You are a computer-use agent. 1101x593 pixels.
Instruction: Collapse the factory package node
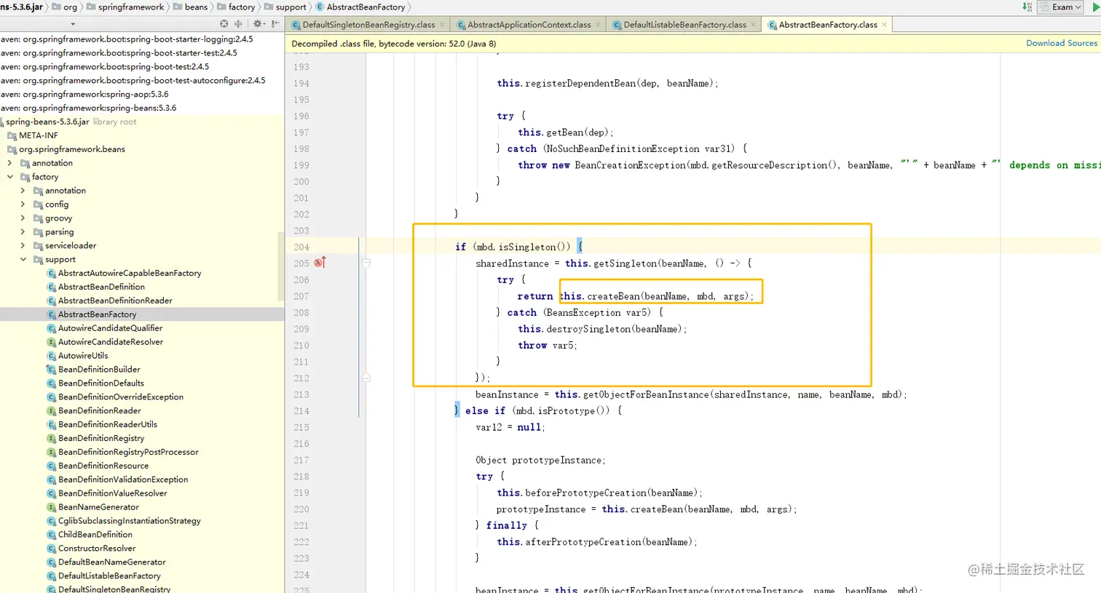(x=9, y=177)
